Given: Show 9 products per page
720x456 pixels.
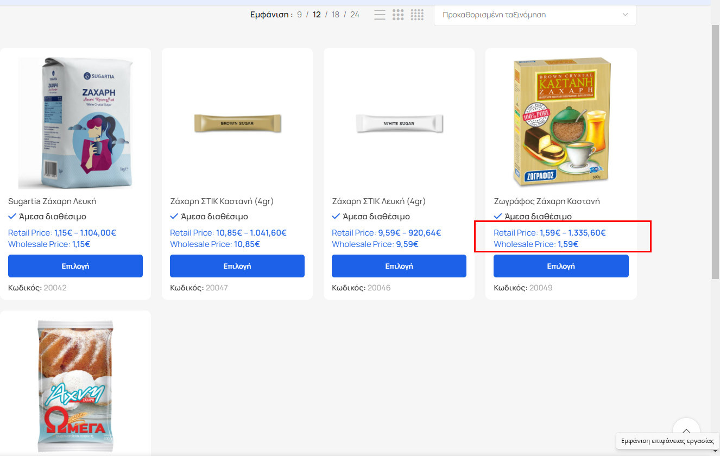Looking at the screenshot, I should click(x=299, y=15).
